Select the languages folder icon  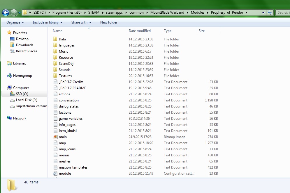[55, 45]
